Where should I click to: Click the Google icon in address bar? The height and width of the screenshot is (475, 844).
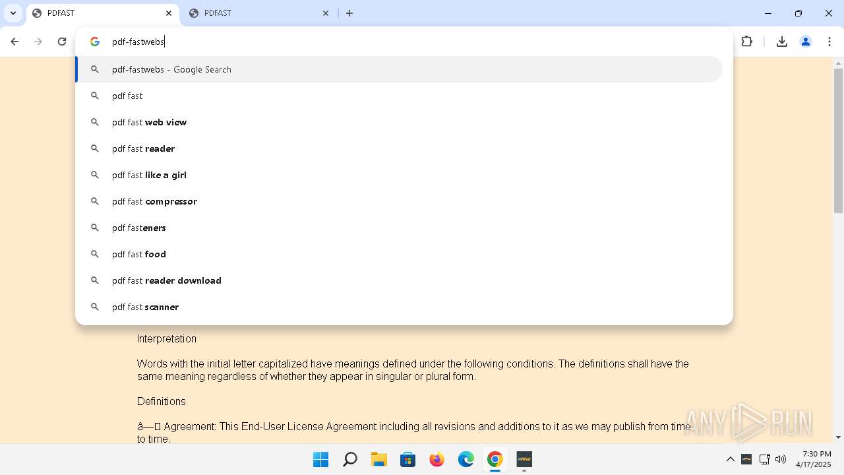95,42
